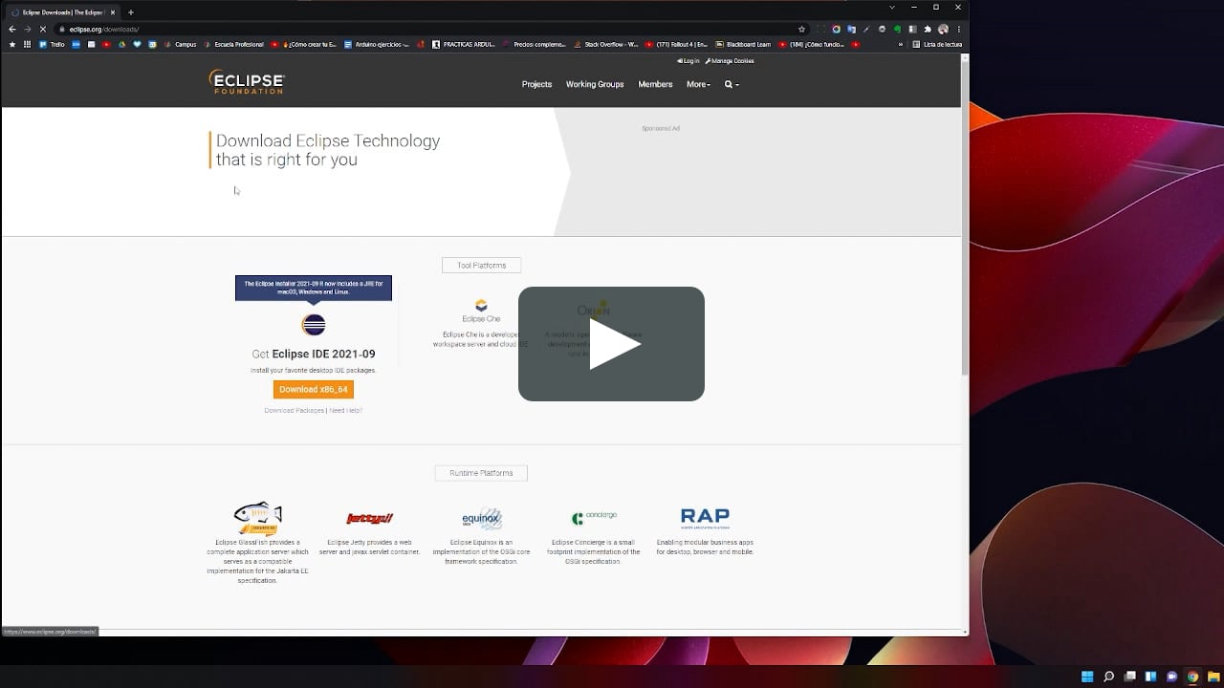
Task: Show hidden bookmarks with the double chevron
Action: [900, 45]
